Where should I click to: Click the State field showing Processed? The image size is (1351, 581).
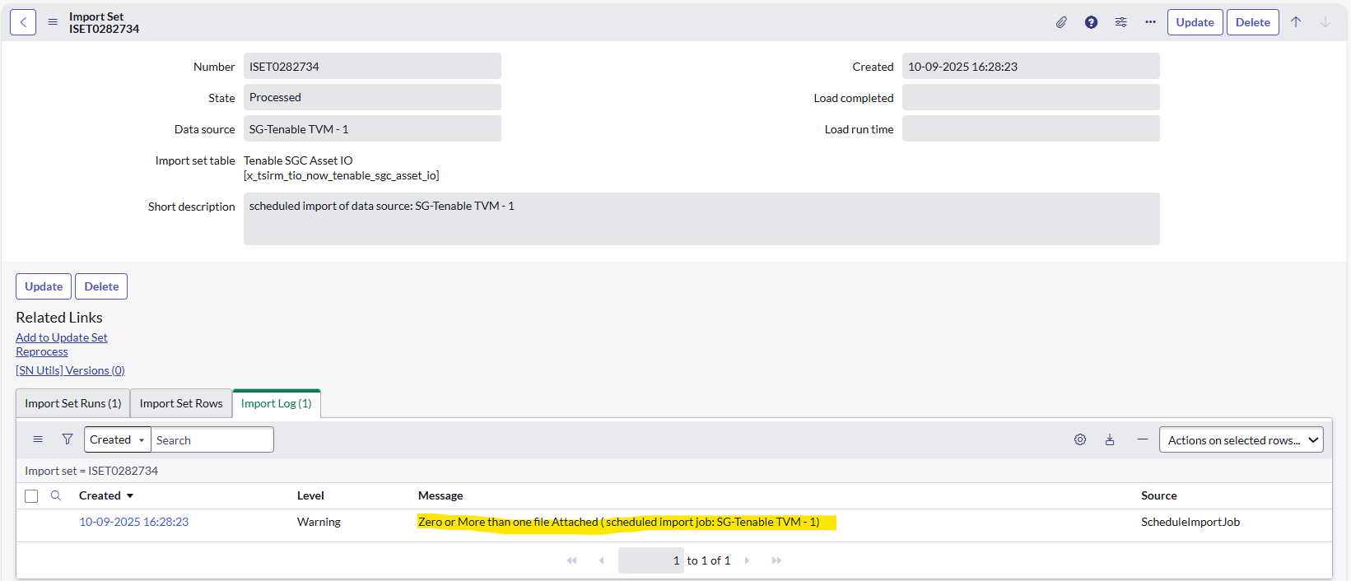click(x=372, y=97)
